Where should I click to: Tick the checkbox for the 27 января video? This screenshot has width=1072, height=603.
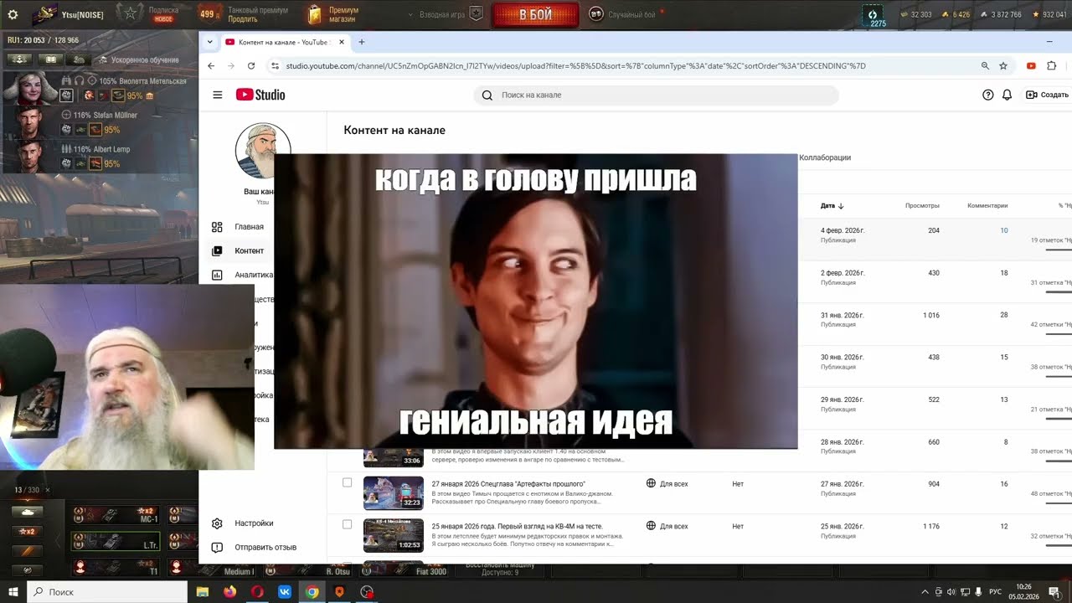[347, 482]
